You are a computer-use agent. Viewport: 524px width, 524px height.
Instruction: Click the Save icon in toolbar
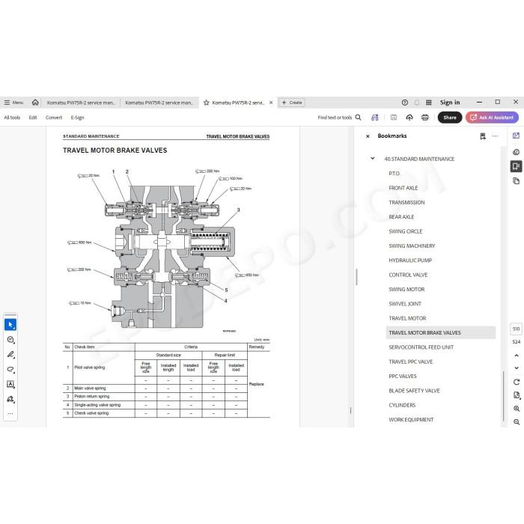click(x=394, y=118)
